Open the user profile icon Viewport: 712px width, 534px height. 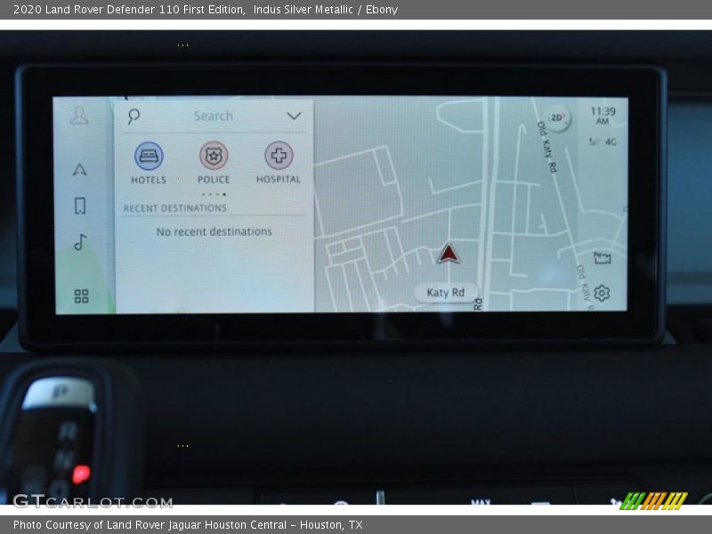[x=79, y=116]
